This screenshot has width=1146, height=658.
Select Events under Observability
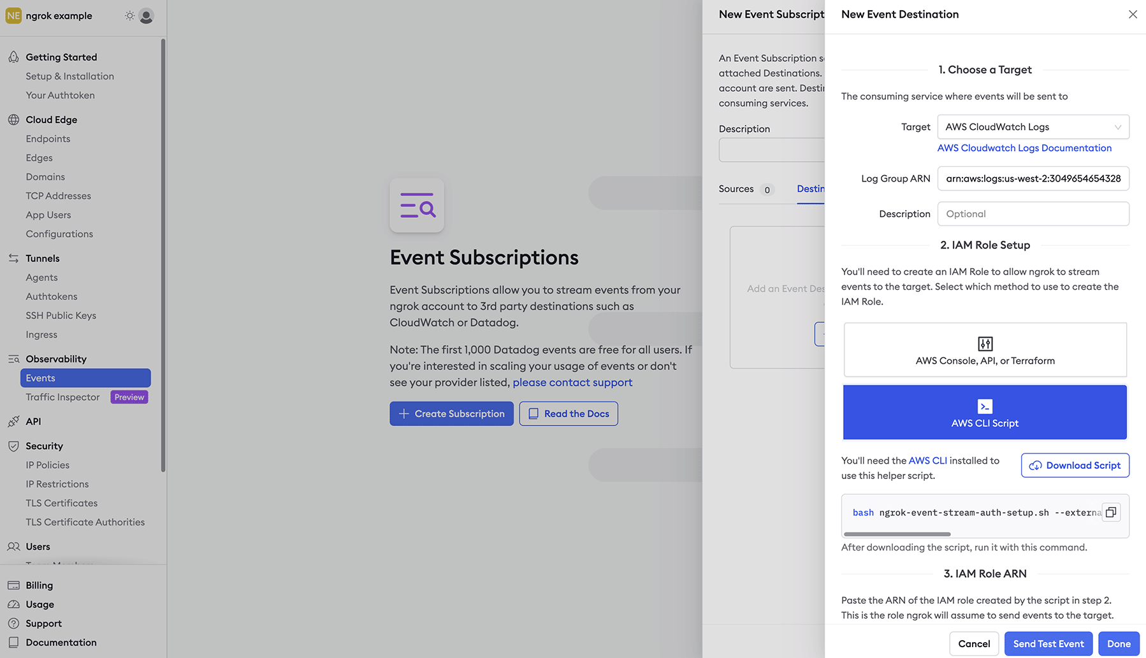(x=85, y=378)
